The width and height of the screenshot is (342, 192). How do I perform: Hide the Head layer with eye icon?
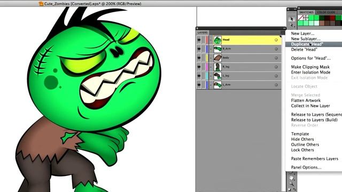[x=199, y=40]
